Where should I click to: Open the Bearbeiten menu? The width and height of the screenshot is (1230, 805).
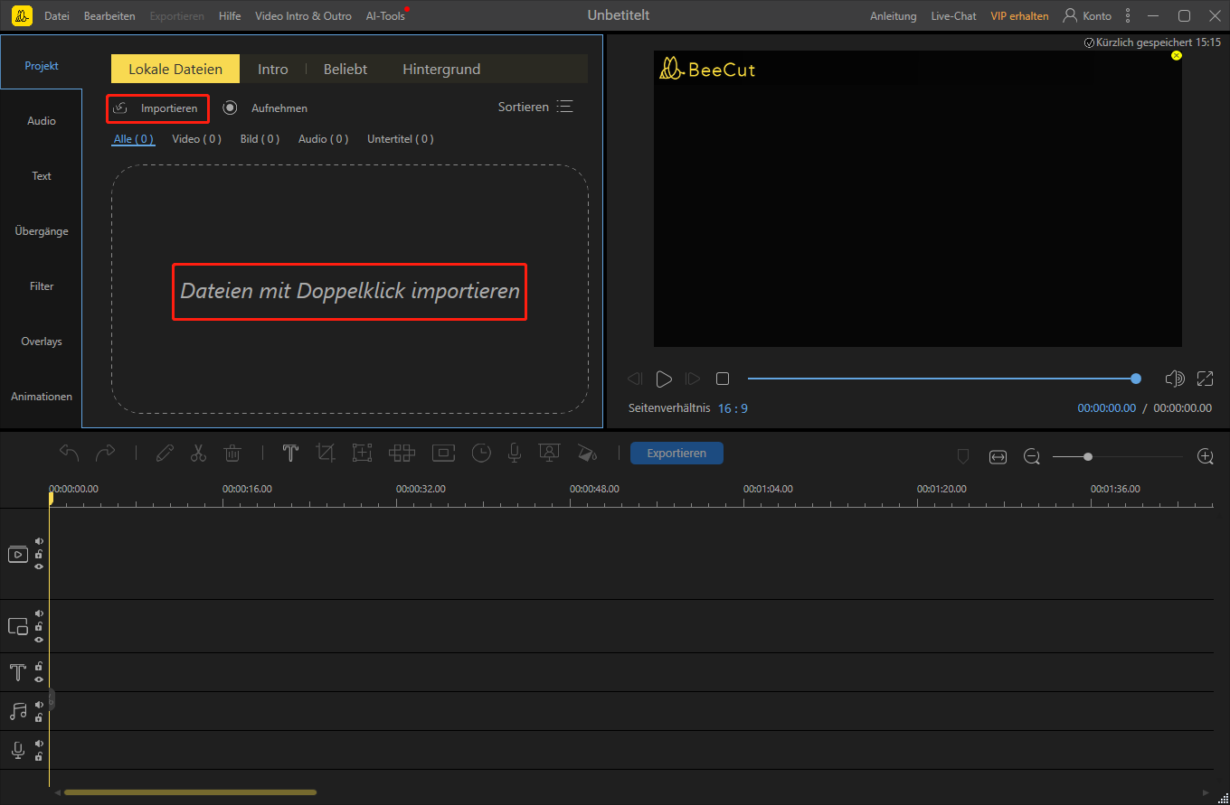109,16
